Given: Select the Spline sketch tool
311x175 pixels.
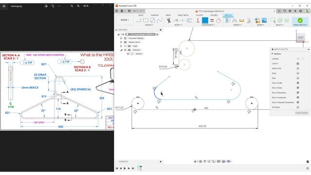Looking at the screenshot, I should coord(160,20).
